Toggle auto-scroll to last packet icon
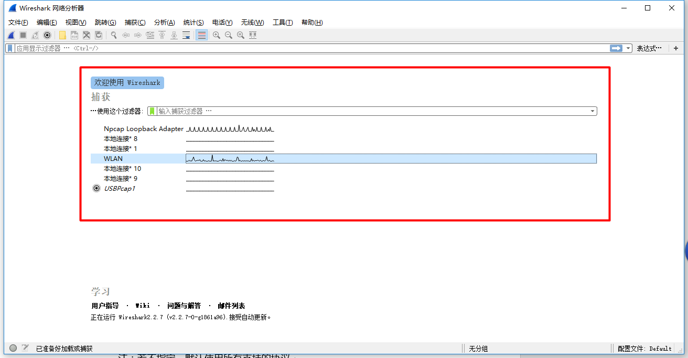Image resolution: width=688 pixels, height=358 pixels. [x=186, y=35]
